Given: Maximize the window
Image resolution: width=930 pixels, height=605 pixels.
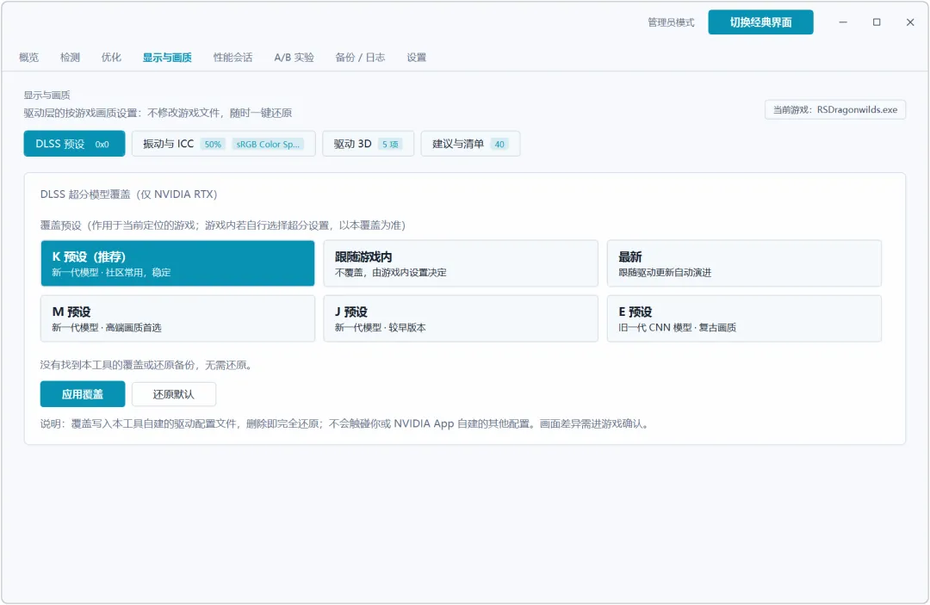Looking at the screenshot, I should point(877,22).
